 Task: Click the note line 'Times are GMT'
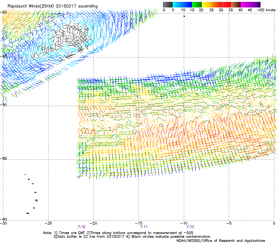[73, 233]
